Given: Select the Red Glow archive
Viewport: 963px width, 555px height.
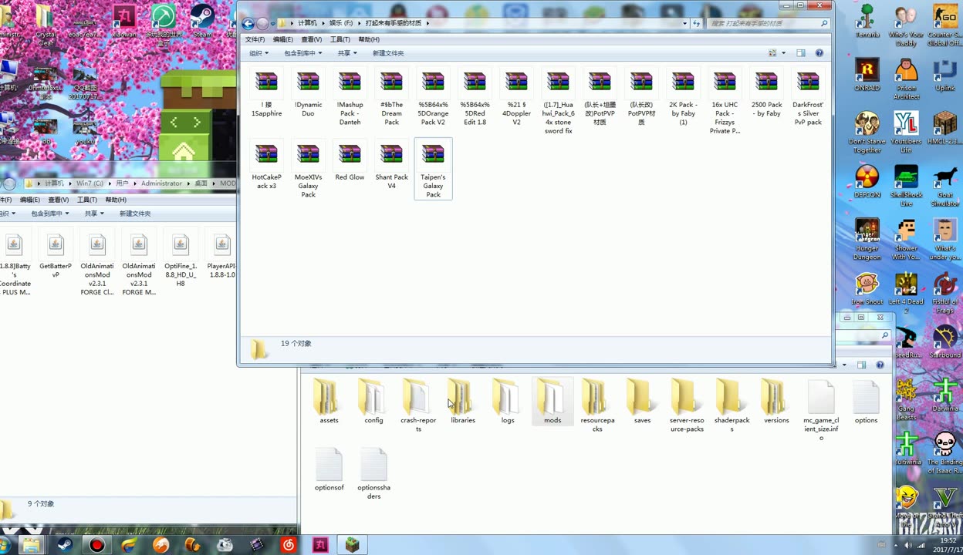Looking at the screenshot, I should (350, 161).
